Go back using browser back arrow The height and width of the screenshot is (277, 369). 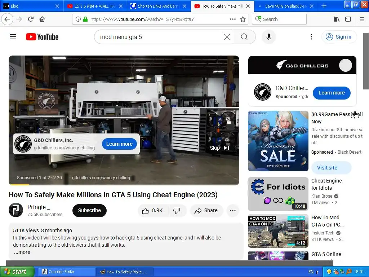7,19
